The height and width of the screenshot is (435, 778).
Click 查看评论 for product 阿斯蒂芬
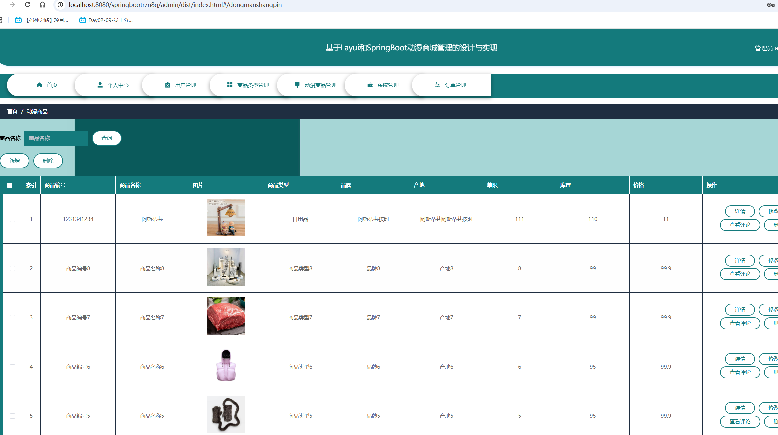tap(740, 225)
